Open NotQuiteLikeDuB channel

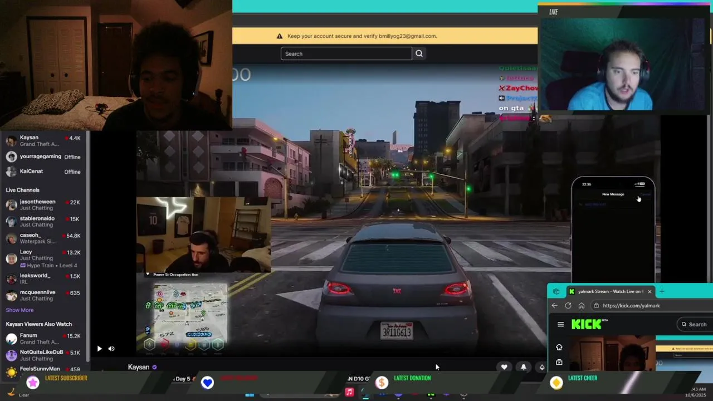pyautogui.click(x=43, y=355)
